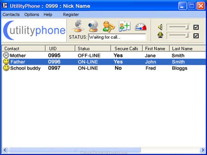Click the microphone level icon
Screen dimensions: 207x155
click(160, 35)
